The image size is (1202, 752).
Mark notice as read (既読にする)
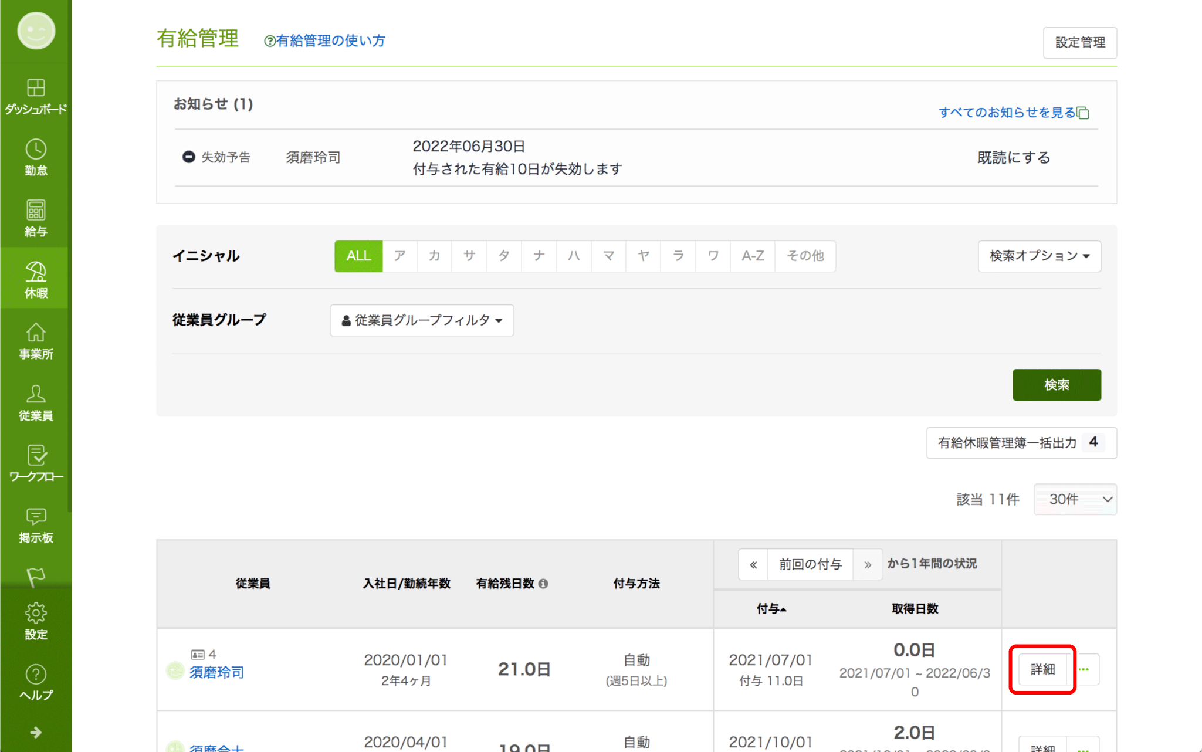pyautogui.click(x=1013, y=157)
